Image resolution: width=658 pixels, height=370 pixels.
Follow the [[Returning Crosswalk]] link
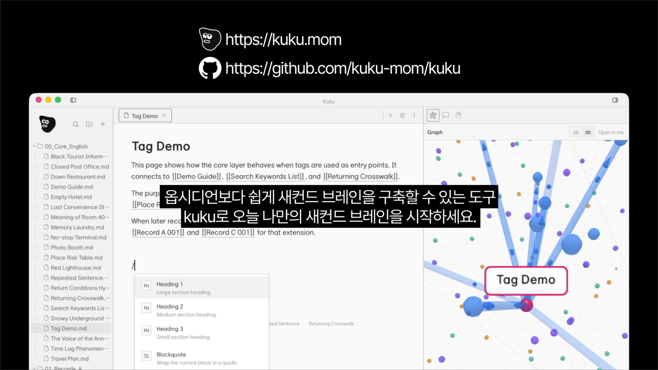click(361, 176)
